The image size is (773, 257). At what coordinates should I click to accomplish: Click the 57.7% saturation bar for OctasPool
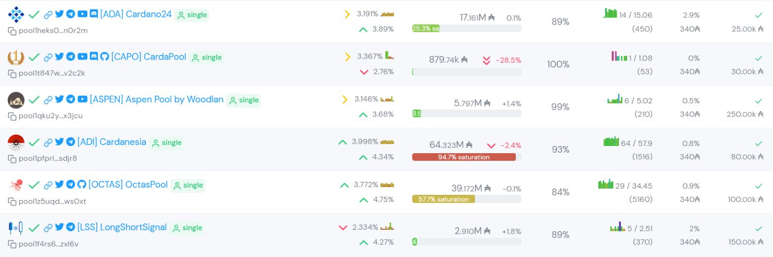tap(443, 199)
